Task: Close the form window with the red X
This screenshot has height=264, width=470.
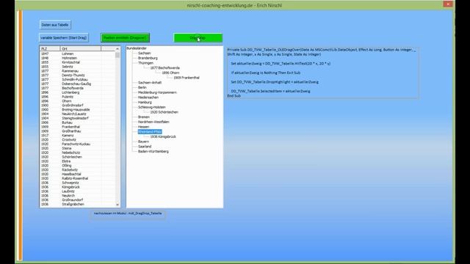Action: tap(448, 4)
